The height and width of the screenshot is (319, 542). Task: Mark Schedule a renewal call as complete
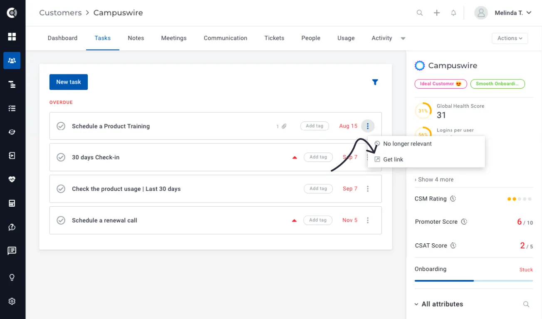(x=61, y=220)
